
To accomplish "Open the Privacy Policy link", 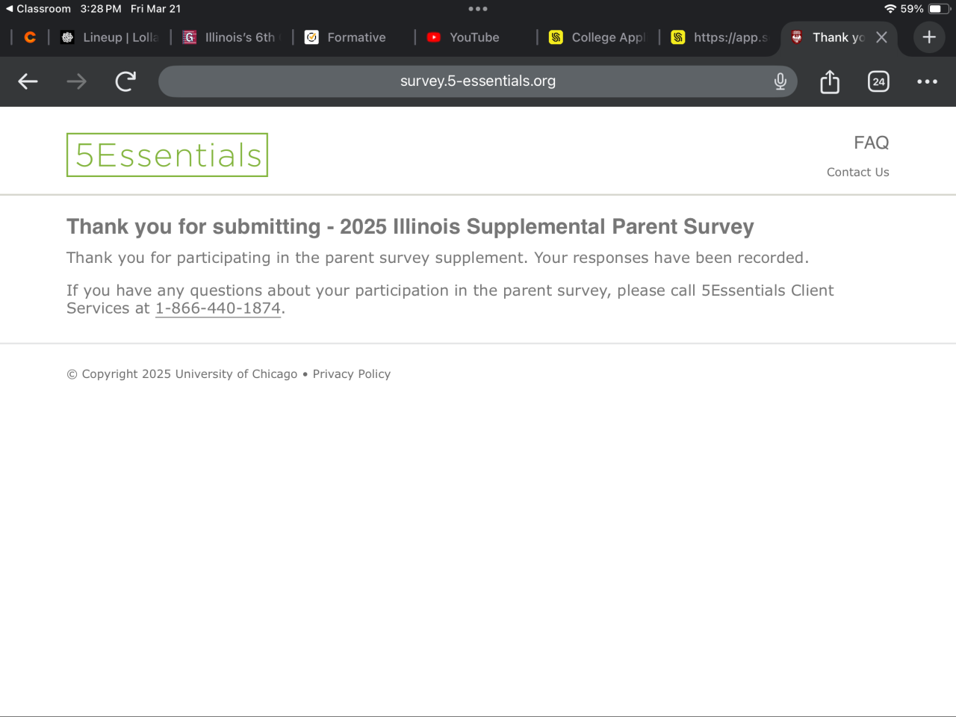I will click(x=351, y=374).
